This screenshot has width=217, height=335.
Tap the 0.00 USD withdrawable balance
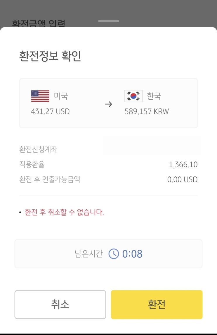pyautogui.click(x=182, y=179)
